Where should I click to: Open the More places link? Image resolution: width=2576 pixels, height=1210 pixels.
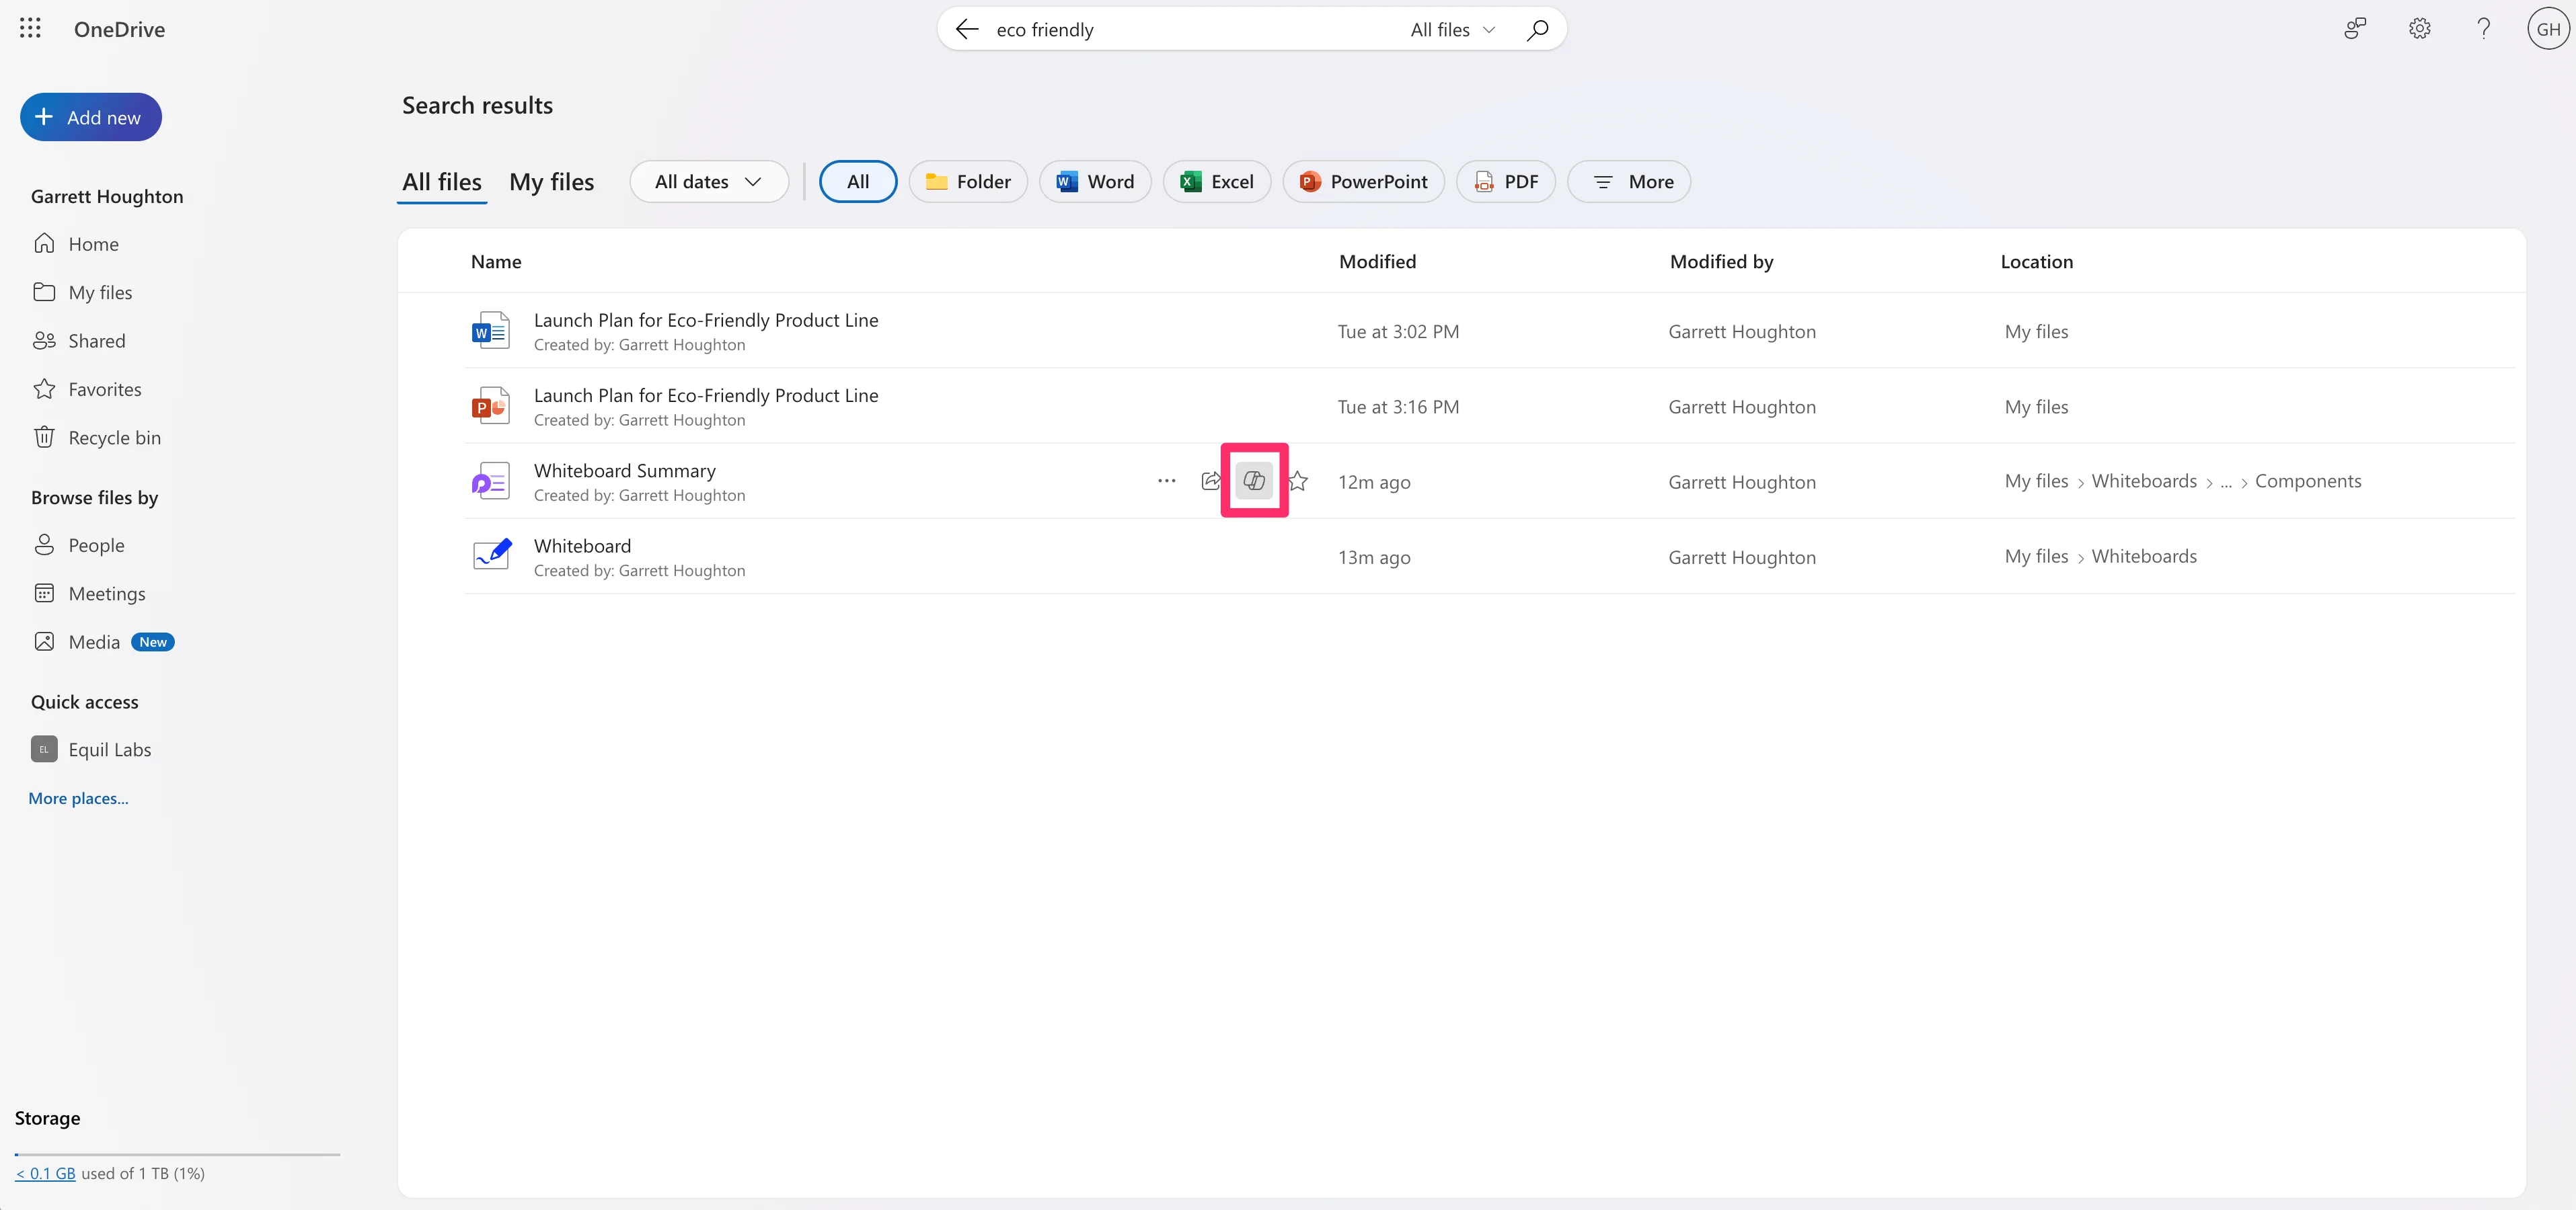tap(78, 799)
